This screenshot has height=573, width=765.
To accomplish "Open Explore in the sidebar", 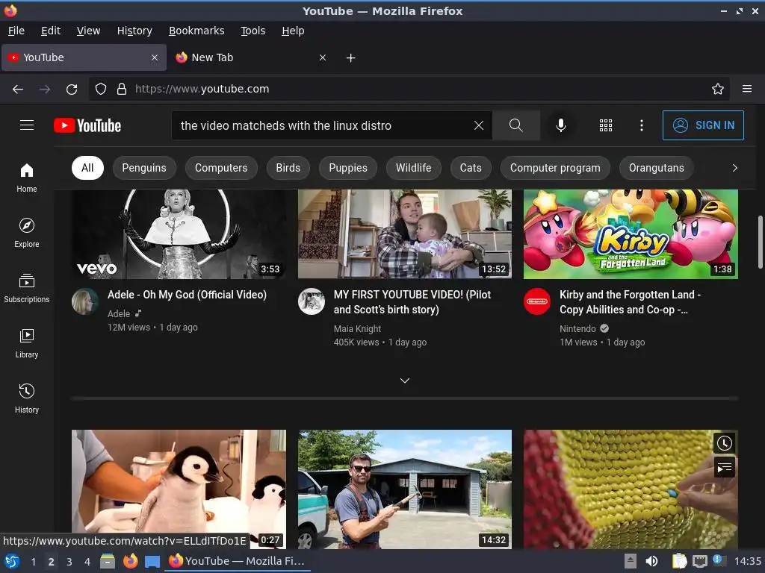I will click(27, 233).
